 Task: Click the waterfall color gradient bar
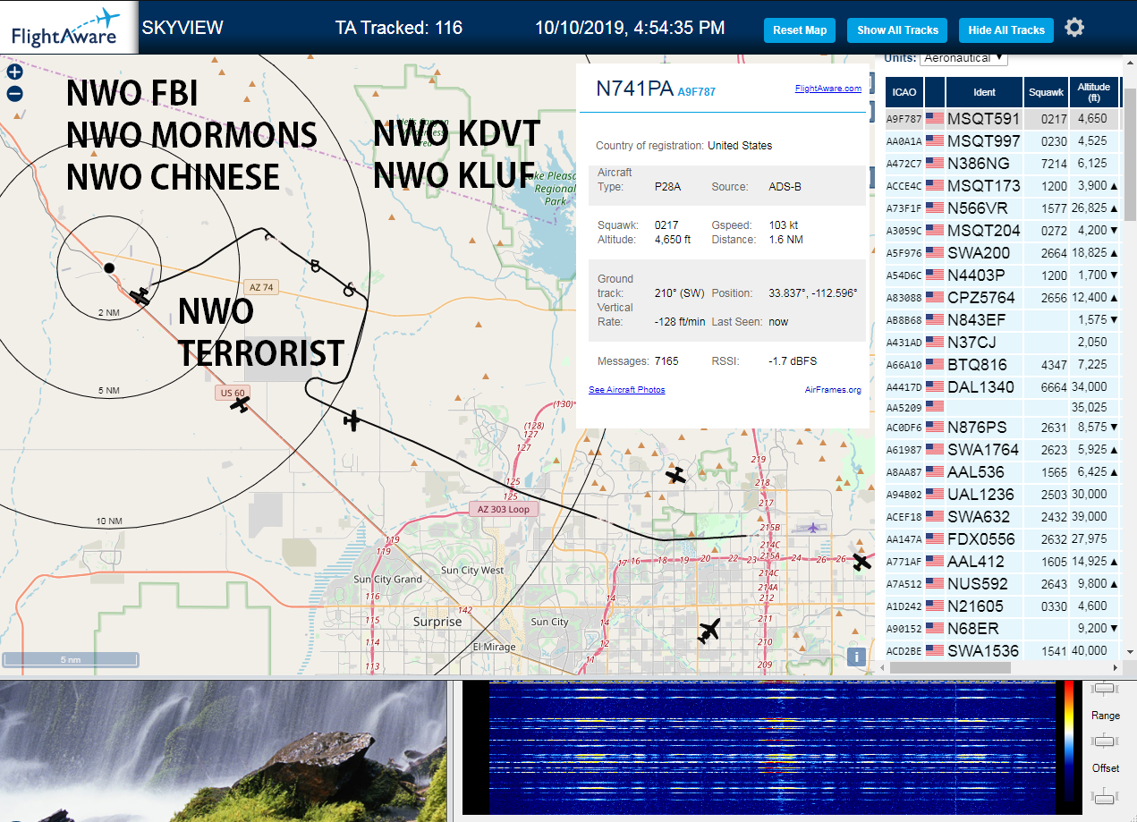1068,741
